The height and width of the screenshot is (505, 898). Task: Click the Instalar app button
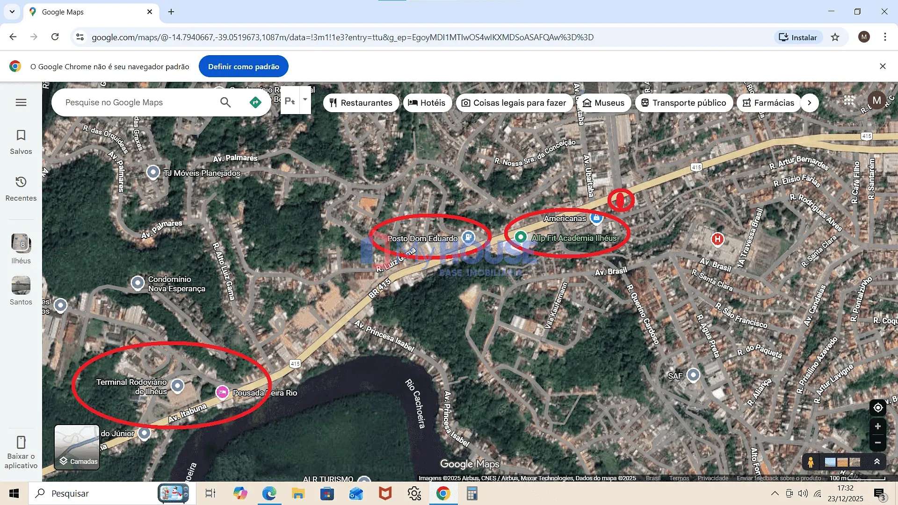pyautogui.click(x=798, y=37)
